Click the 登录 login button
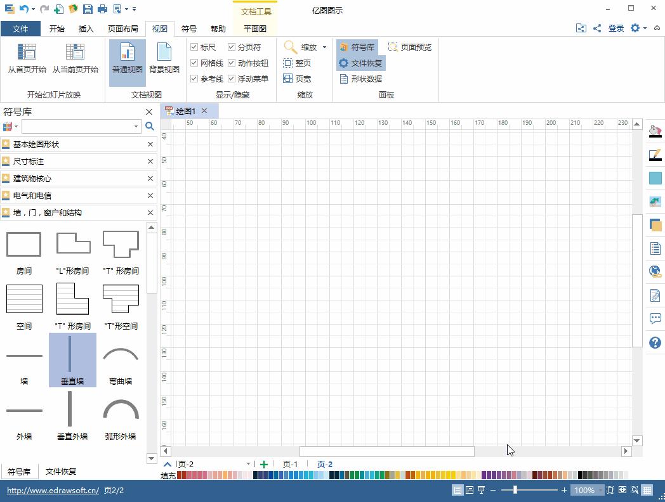Image resolution: width=665 pixels, height=502 pixels. point(616,29)
